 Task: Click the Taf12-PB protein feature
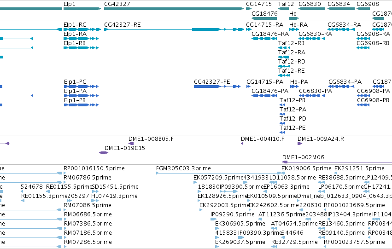point(282,105)
